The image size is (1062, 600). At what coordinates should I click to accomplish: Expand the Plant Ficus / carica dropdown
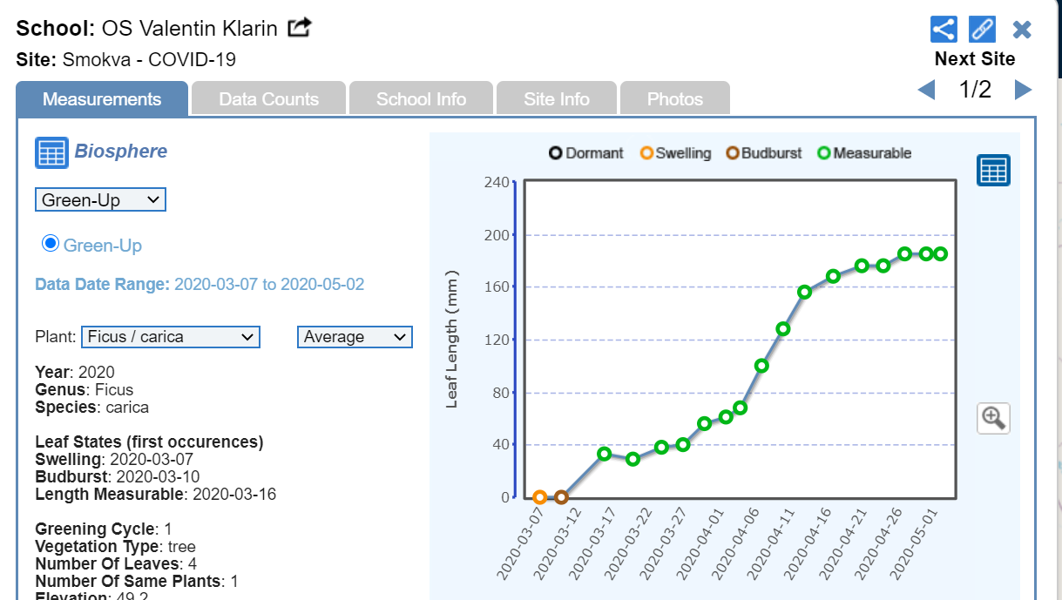[170, 337]
